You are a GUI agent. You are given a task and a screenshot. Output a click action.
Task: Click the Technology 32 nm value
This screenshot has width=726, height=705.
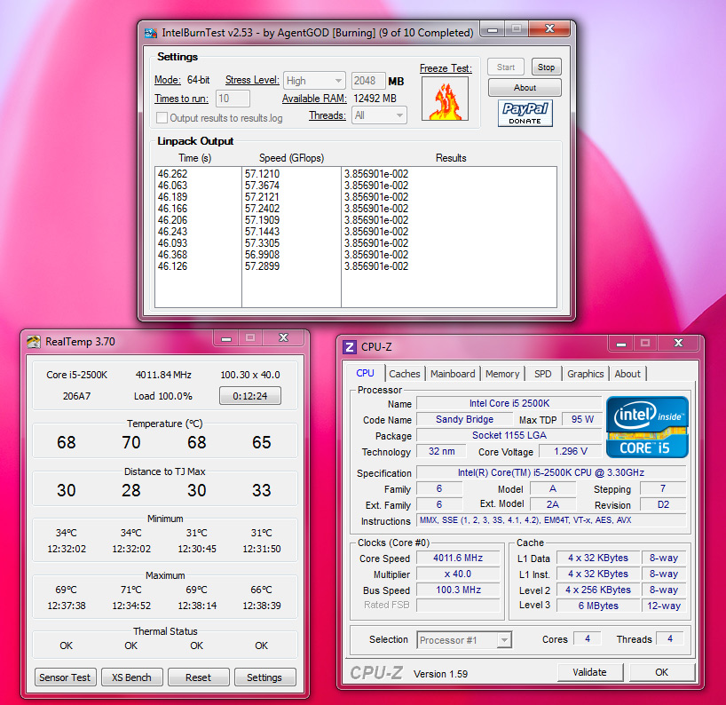tap(441, 451)
